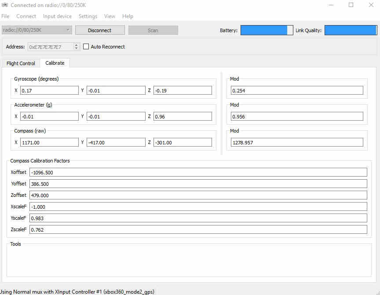Viewport: 380px width, 295px height.
Task: Open the Settings menu
Action: click(x=88, y=16)
